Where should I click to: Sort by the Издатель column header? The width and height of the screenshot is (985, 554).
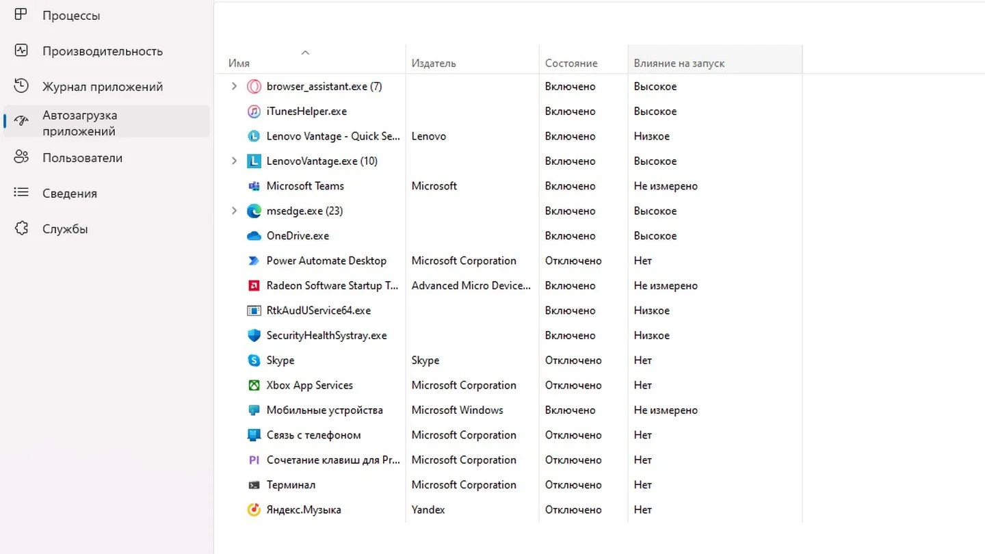click(434, 63)
